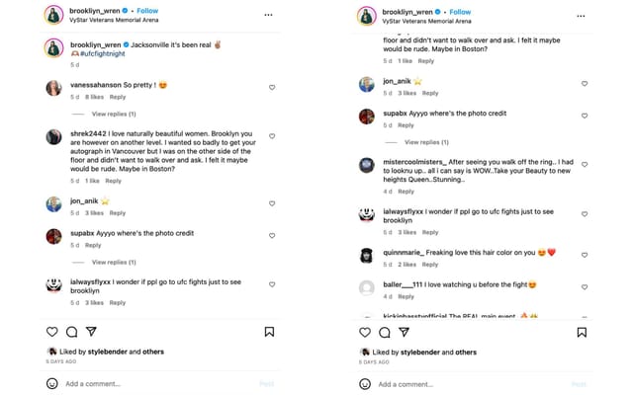
Task: Like vanessahanson's comment
Action: (272, 87)
